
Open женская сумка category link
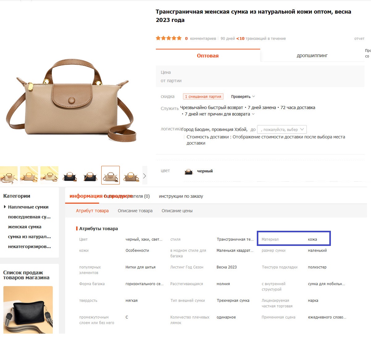tap(25, 227)
